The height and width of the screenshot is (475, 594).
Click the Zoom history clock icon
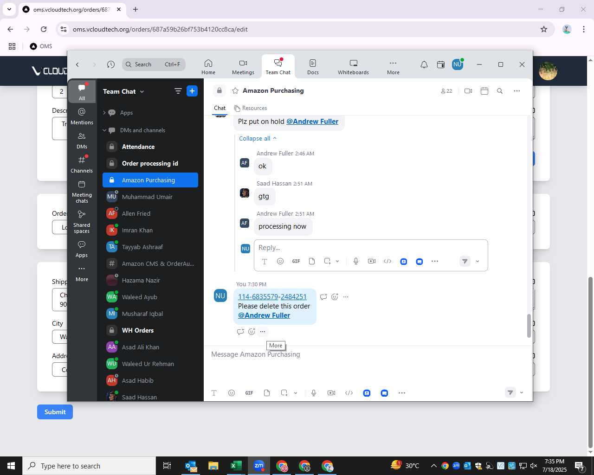(110, 64)
